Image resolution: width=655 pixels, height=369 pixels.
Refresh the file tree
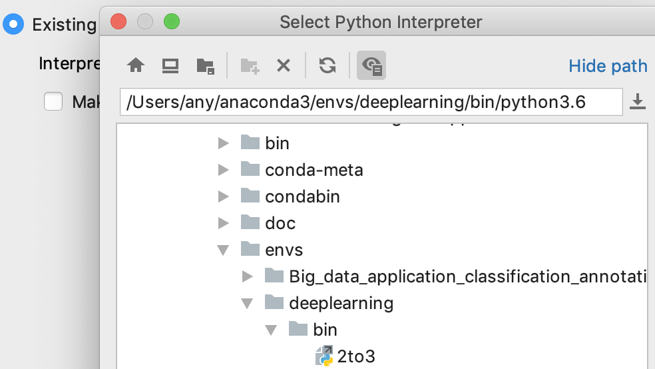[327, 65]
